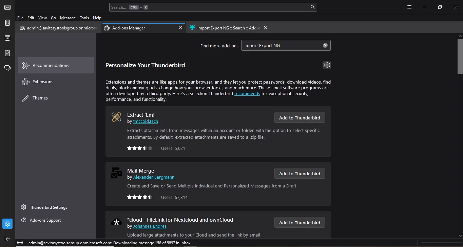Viewport: 463px width, 247px height.
Task: Open the File menu
Action: point(20,18)
